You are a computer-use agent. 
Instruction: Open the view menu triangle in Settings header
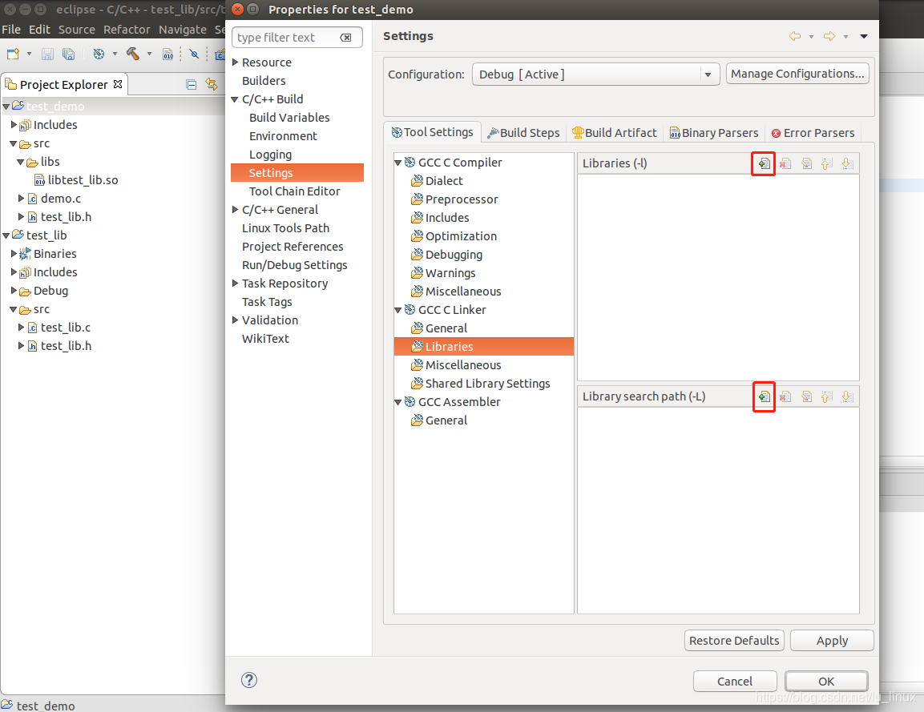click(864, 37)
